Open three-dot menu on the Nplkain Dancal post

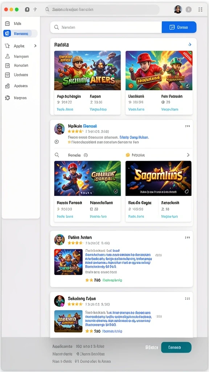[188, 126]
